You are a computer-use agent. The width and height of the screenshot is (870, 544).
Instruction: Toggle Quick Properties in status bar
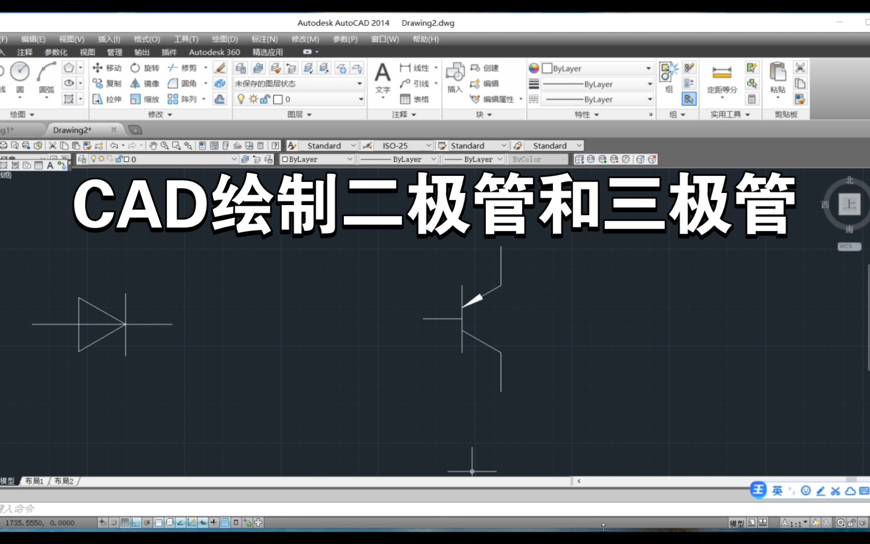pyautogui.click(x=236, y=522)
